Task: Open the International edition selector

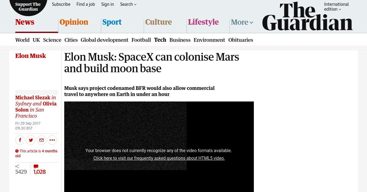Action: (336, 7)
